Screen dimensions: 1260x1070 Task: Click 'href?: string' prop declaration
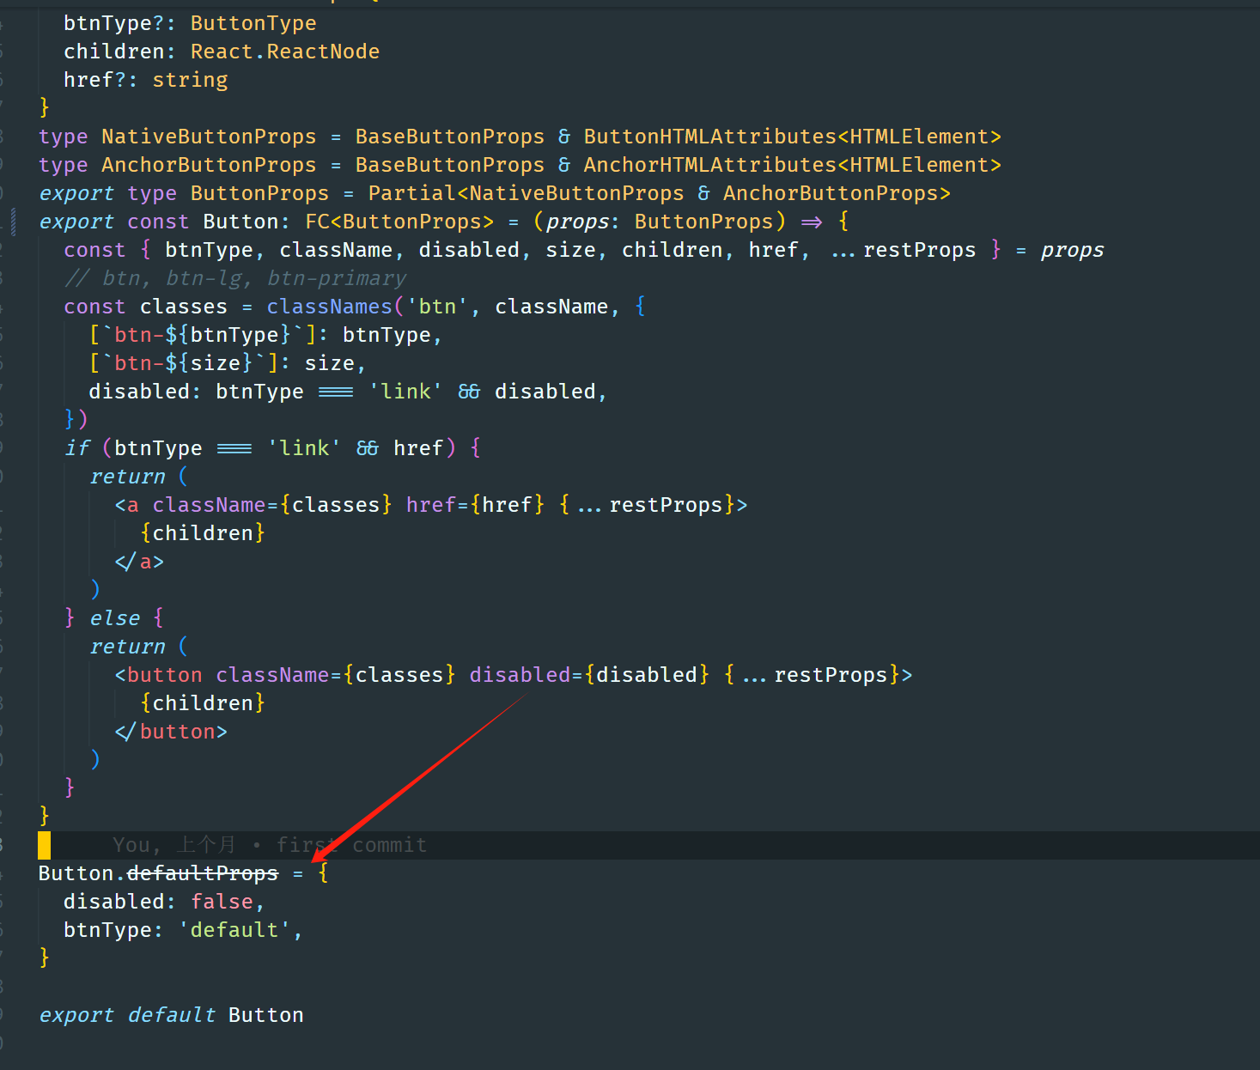pyautogui.click(x=146, y=80)
